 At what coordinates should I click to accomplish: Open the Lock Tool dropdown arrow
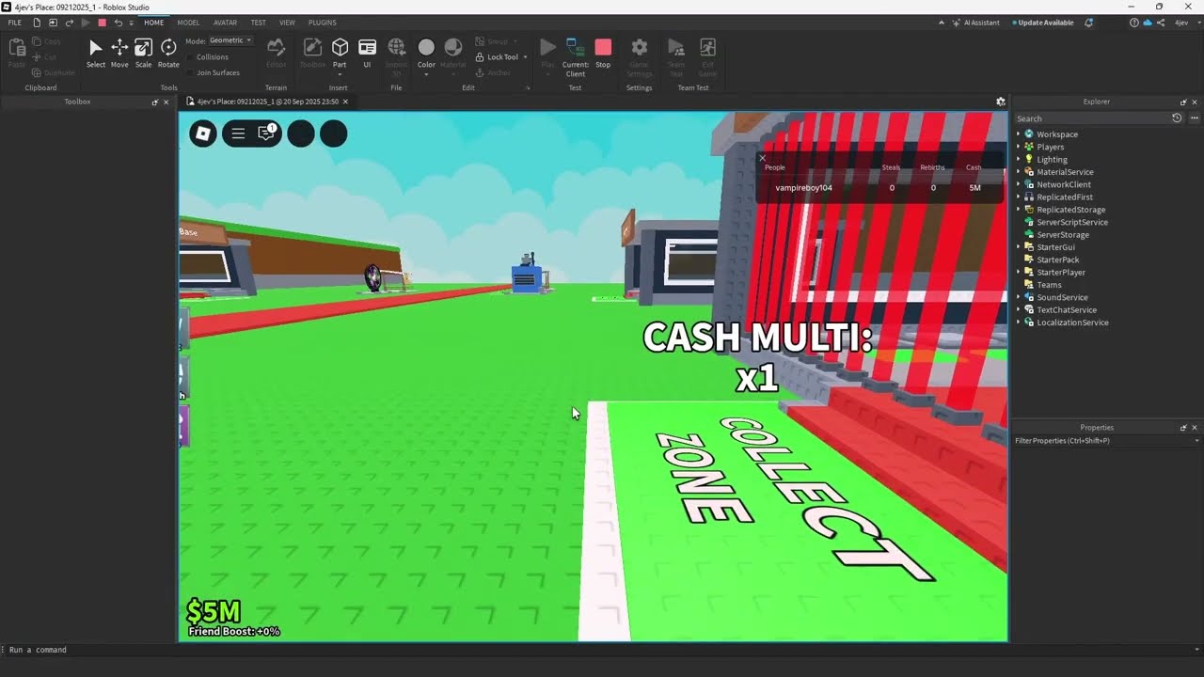point(525,57)
